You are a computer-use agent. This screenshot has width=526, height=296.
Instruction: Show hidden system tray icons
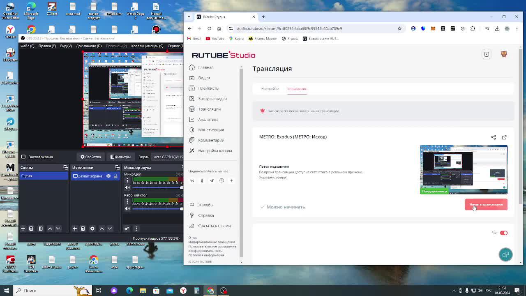(x=454, y=291)
